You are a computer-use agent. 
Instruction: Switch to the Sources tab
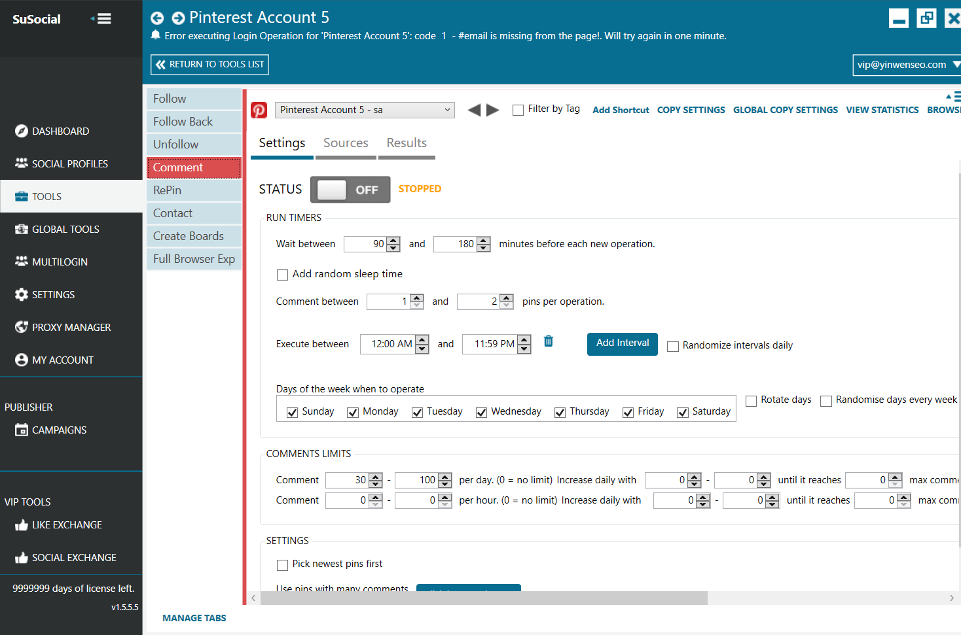tap(346, 143)
